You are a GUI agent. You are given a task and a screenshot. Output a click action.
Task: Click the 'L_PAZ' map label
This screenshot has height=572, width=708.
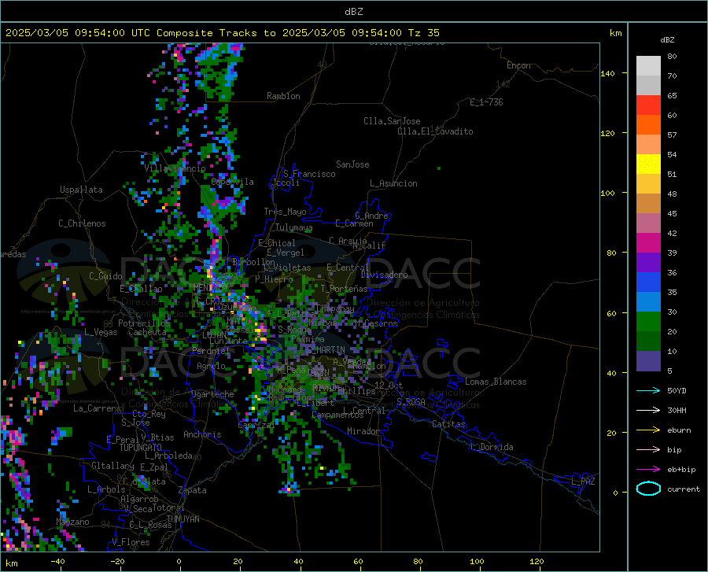click(x=583, y=482)
